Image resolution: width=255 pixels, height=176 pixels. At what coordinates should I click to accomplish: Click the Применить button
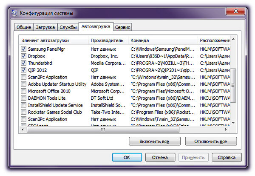coord(193,157)
